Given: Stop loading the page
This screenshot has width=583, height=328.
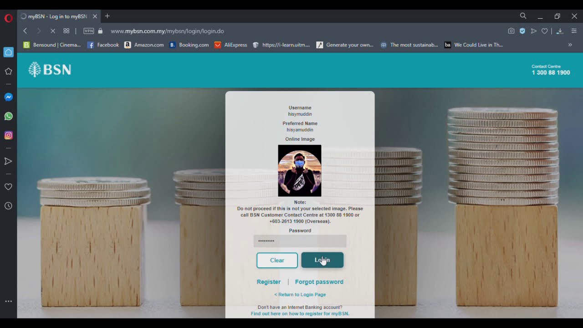Looking at the screenshot, I should (x=53, y=31).
